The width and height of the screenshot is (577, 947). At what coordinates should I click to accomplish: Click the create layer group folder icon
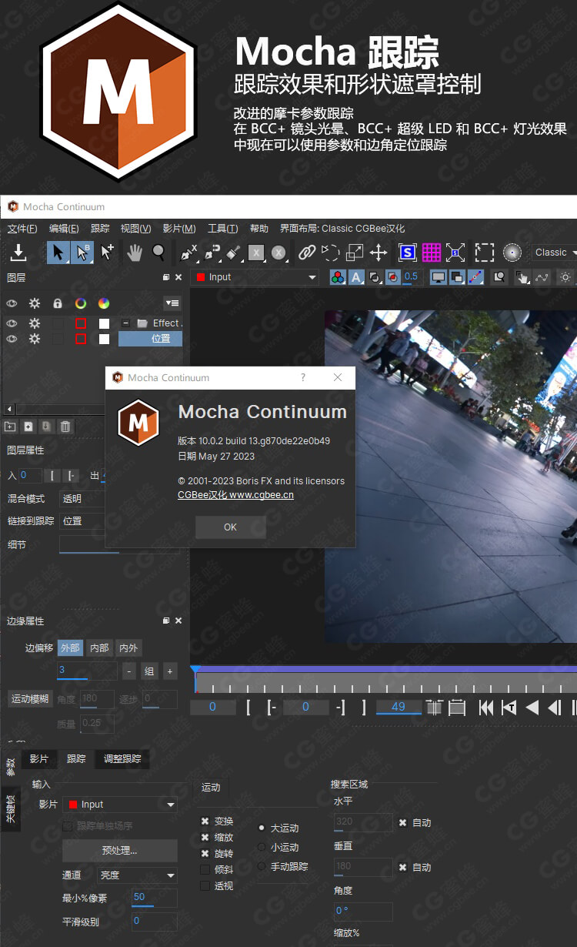tap(10, 426)
